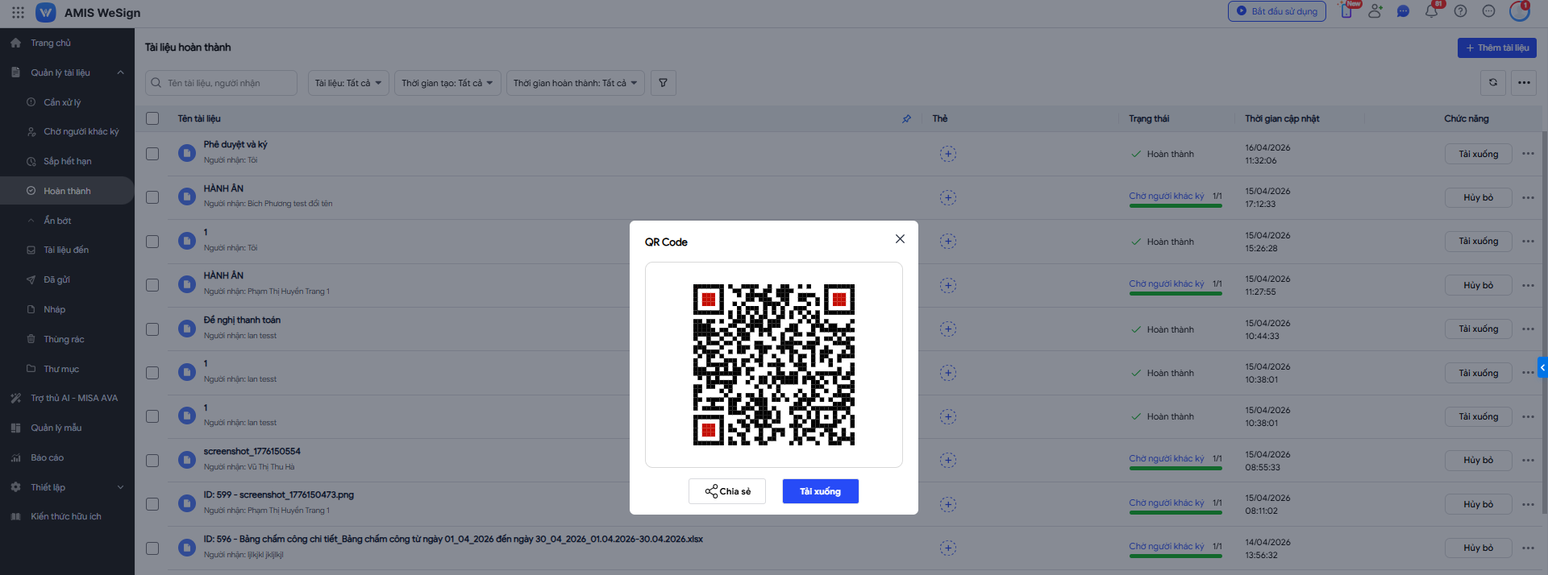1548x575 pixels.
Task: Check the HÀNH ÁN Bich Phuong row checkbox
Action: pos(152,197)
